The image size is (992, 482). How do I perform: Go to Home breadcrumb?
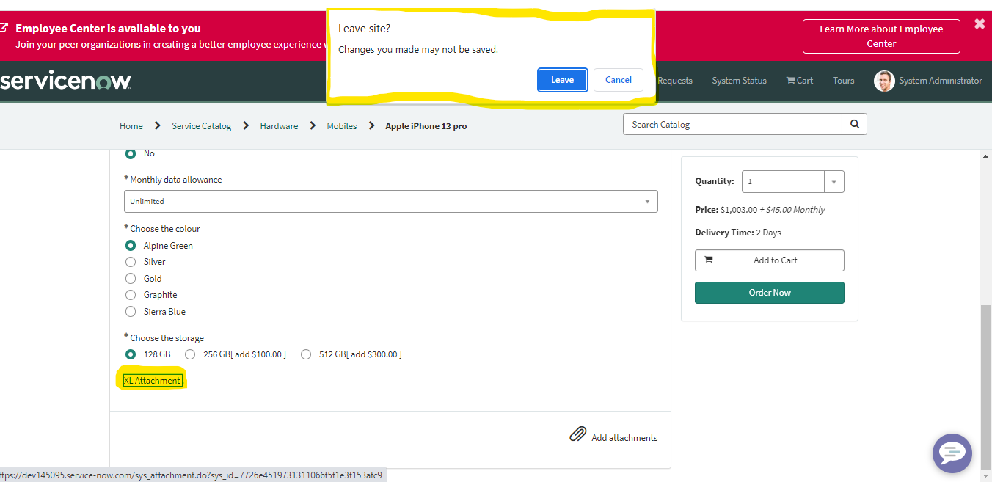tap(131, 126)
